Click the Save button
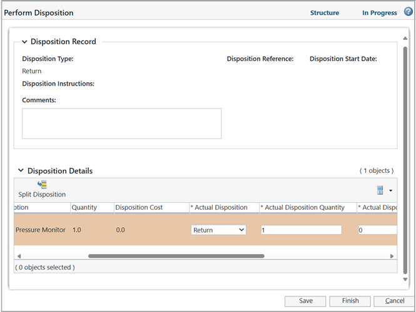The width and height of the screenshot is (416, 312). click(305, 301)
